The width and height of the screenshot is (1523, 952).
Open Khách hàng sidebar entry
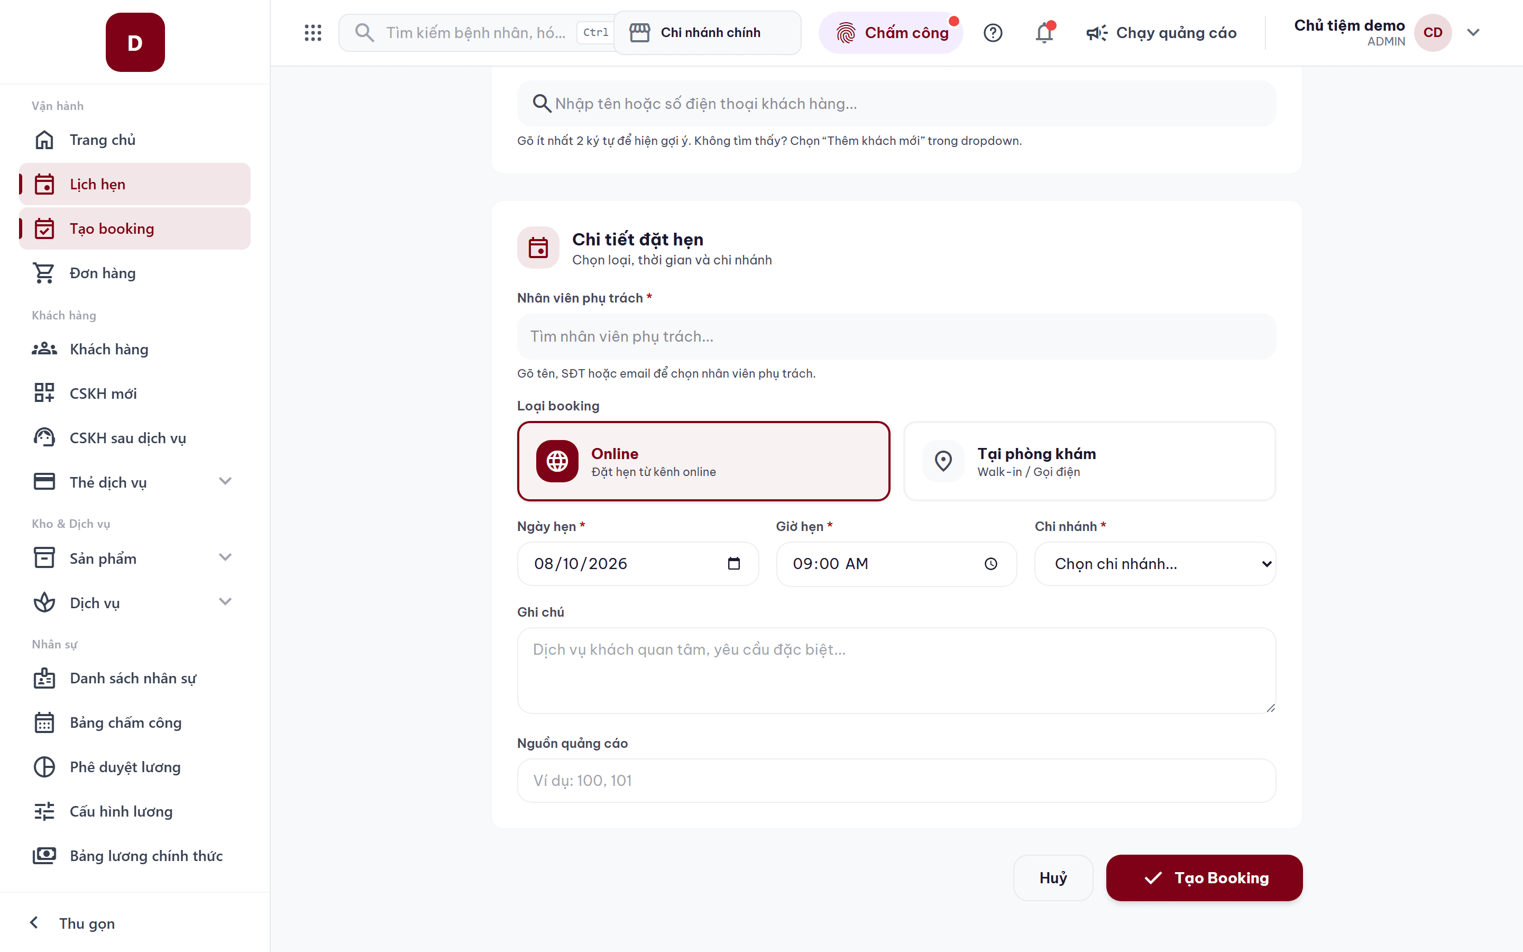135,350
